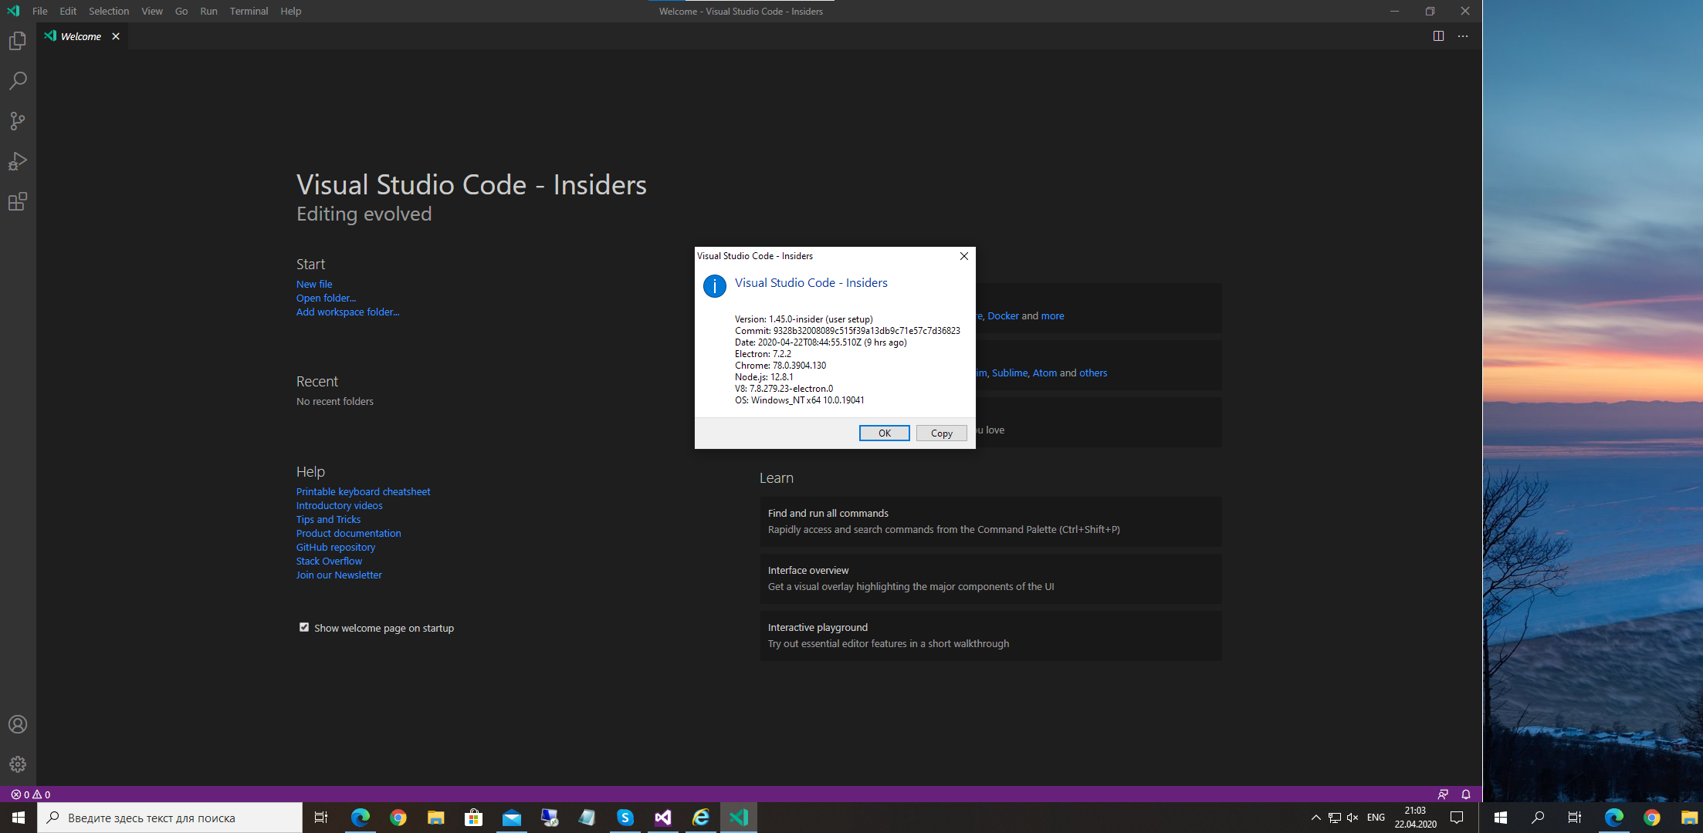Toggle Show welcome page on startup checkbox
1703x833 pixels.
304,627
